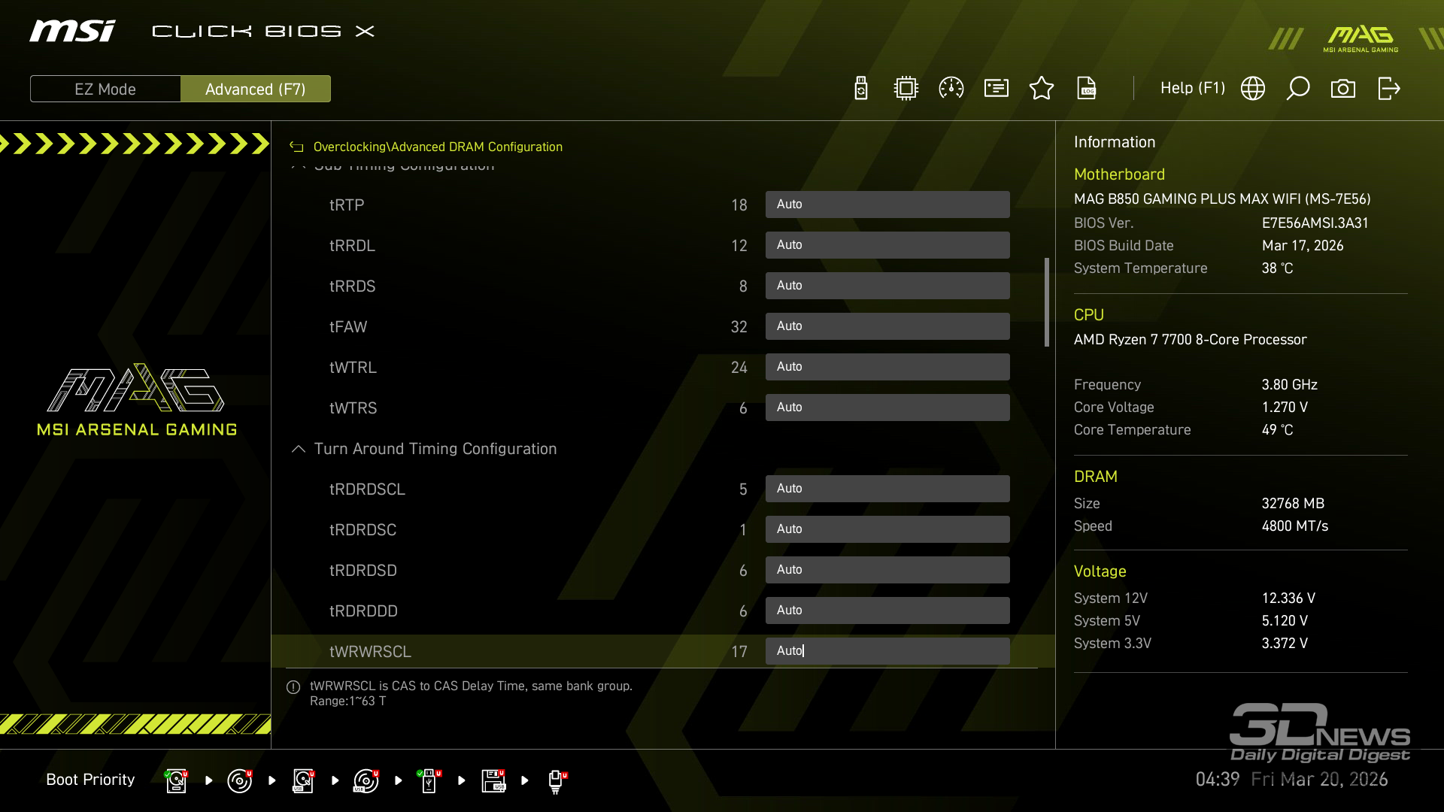
Task: Open language selection globe icon
Action: pyautogui.click(x=1253, y=89)
